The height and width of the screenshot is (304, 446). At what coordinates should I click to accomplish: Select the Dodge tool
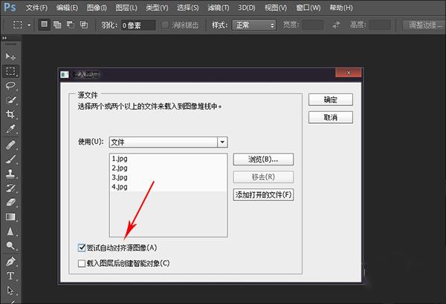click(x=10, y=245)
